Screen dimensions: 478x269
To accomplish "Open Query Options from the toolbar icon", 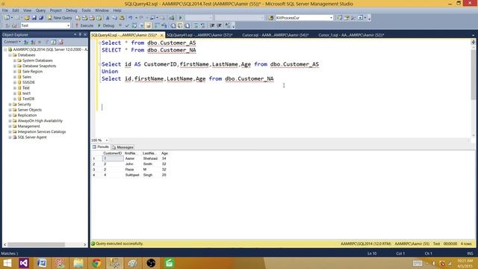I will pyautogui.click(x=141, y=25).
